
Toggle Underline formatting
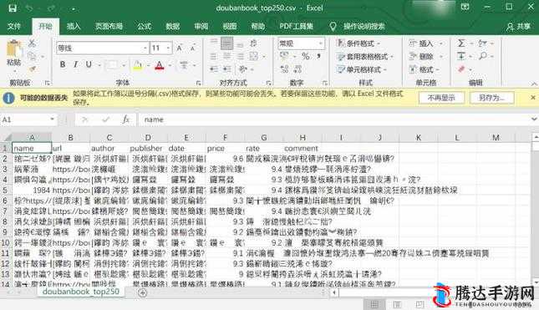89,64
